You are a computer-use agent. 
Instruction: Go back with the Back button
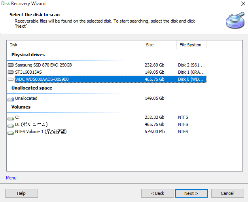click(x=157, y=193)
